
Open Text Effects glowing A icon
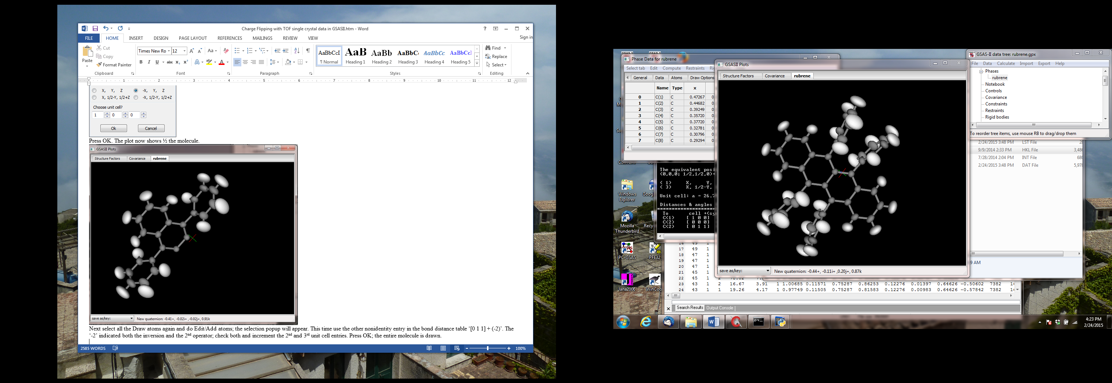coord(197,62)
